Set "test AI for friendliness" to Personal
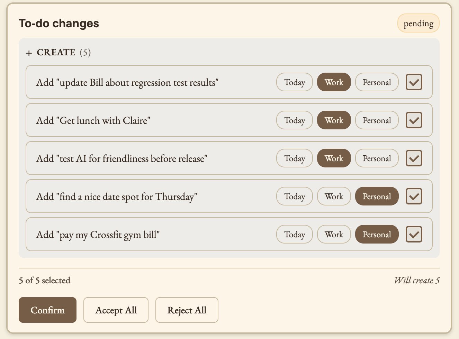 [x=377, y=158]
